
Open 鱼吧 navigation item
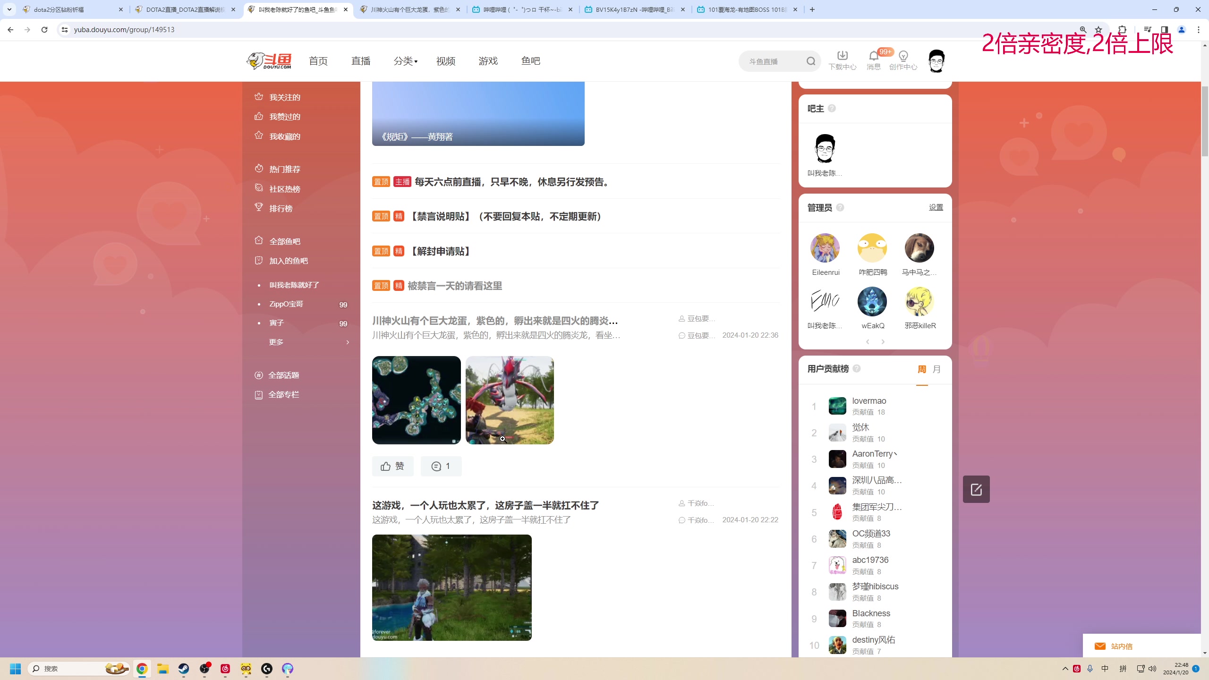pos(531,61)
